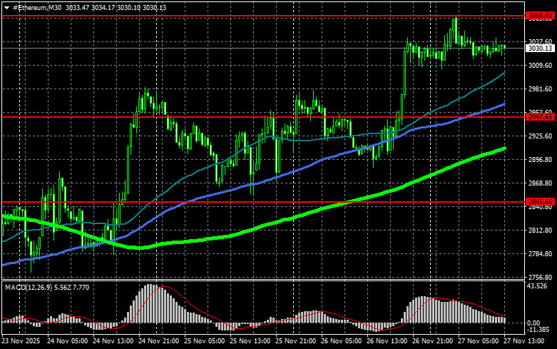557x349 pixels.
Task: Click the current price label 3030.13
Action: point(540,49)
